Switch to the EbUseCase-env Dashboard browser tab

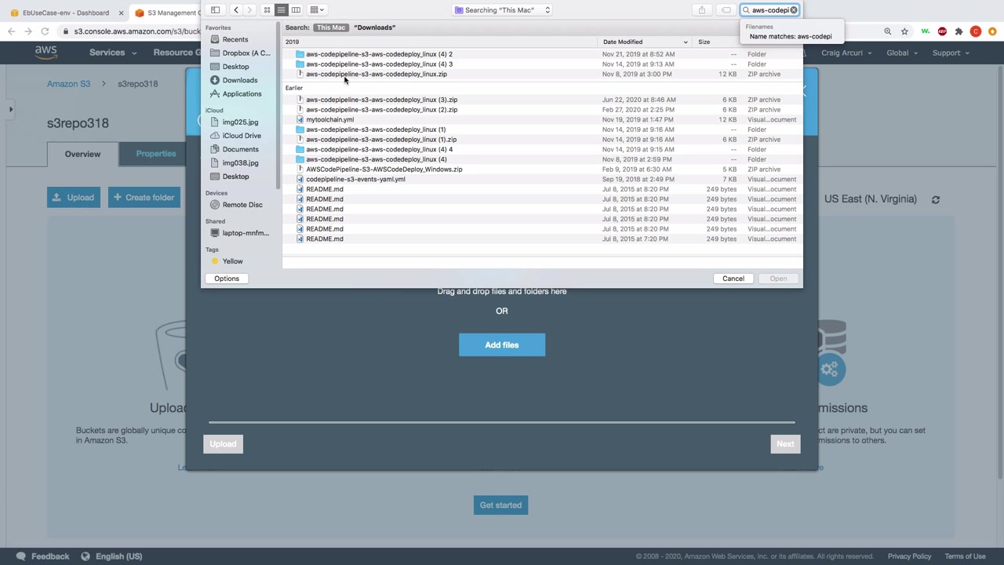[66, 13]
